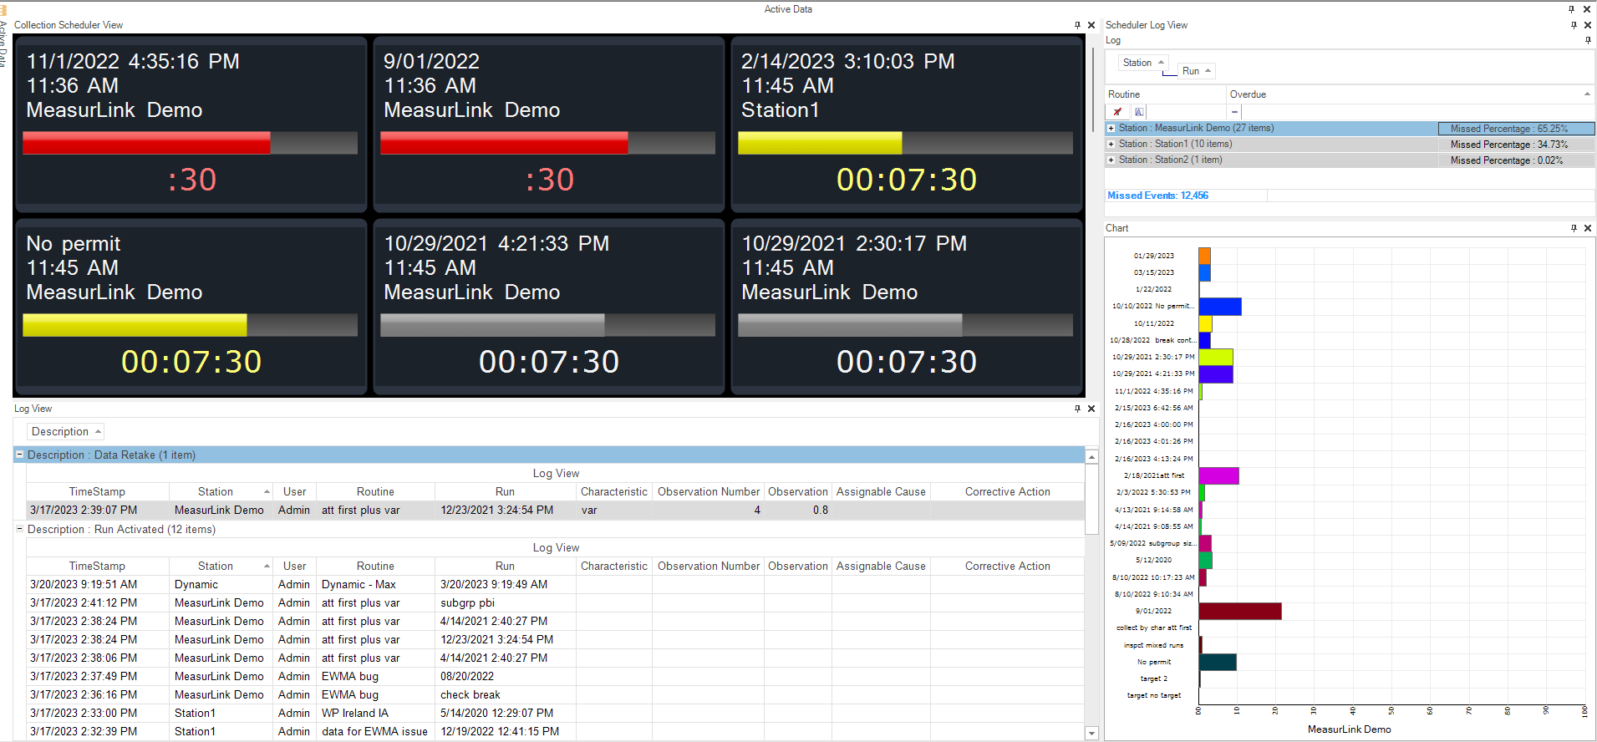This screenshot has height=742, width=1597.
Task: Sort by the Overdue column header
Action: pos(1411,94)
